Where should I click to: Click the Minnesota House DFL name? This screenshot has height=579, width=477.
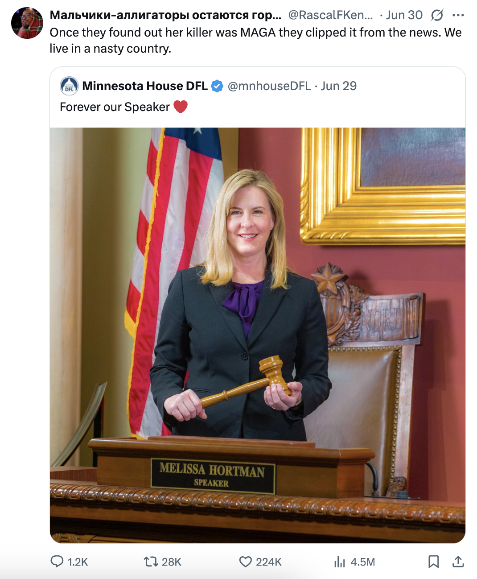[x=145, y=86]
